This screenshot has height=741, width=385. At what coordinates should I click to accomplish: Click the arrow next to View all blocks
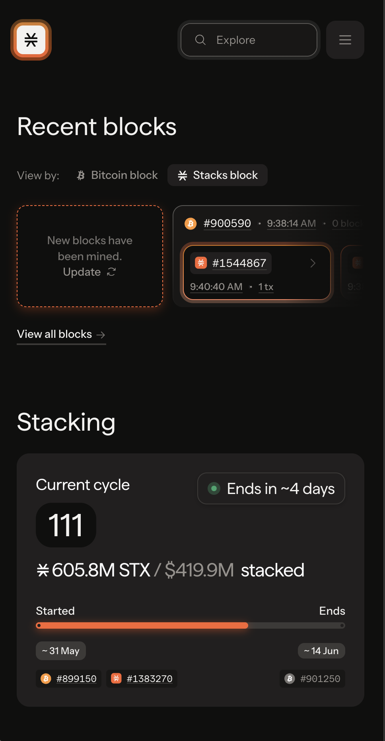coord(101,335)
